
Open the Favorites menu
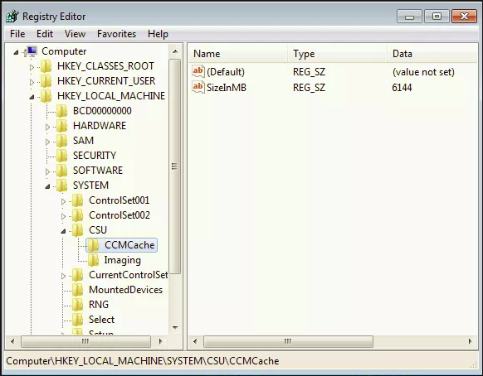coord(116,34)
